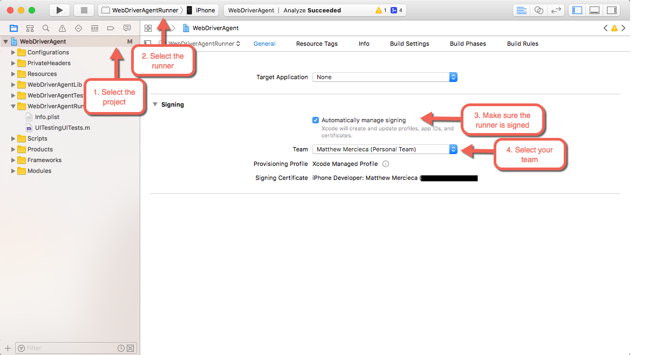Switch to the Assistant editor
Viewport: 649px width, 355px height.
click(x=538, y=10)
